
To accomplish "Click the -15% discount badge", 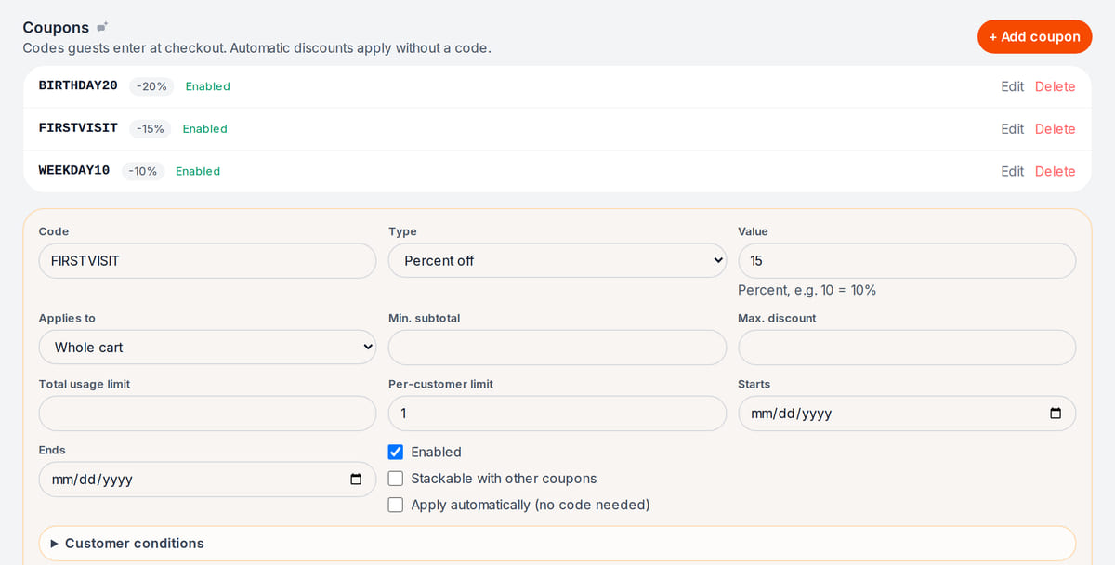I will point(151,129).
